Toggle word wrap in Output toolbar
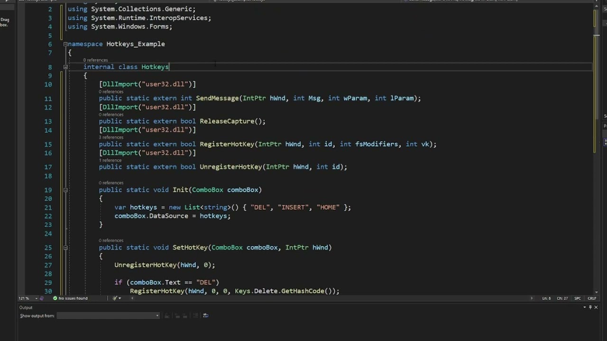 [205, 315]
